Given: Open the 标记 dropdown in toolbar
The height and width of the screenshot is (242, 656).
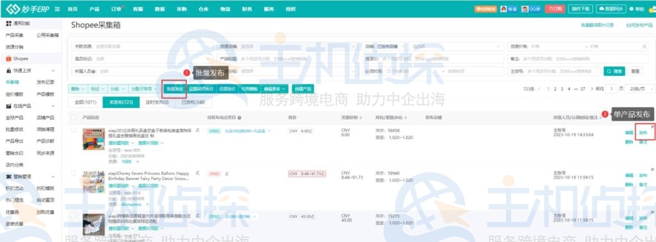Looking at the screenshot, I should coord(98,89).
